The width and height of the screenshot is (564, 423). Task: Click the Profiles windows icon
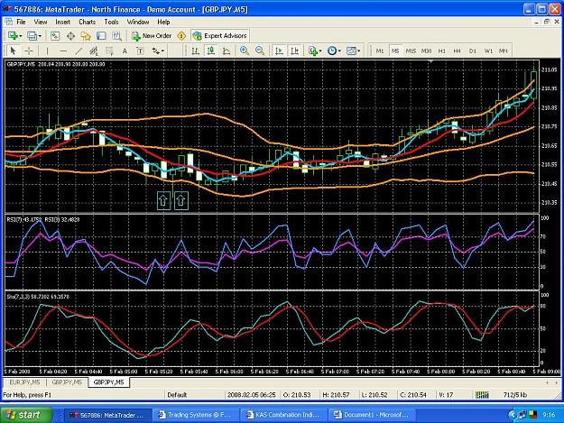[x=32, y=35]
